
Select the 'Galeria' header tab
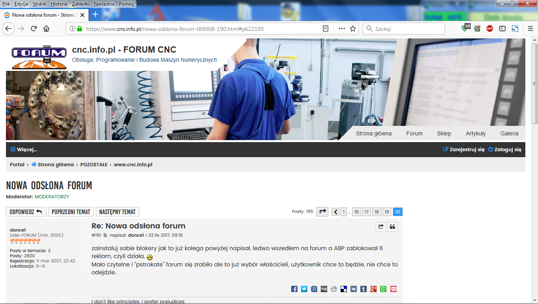[x=510, y=133]
